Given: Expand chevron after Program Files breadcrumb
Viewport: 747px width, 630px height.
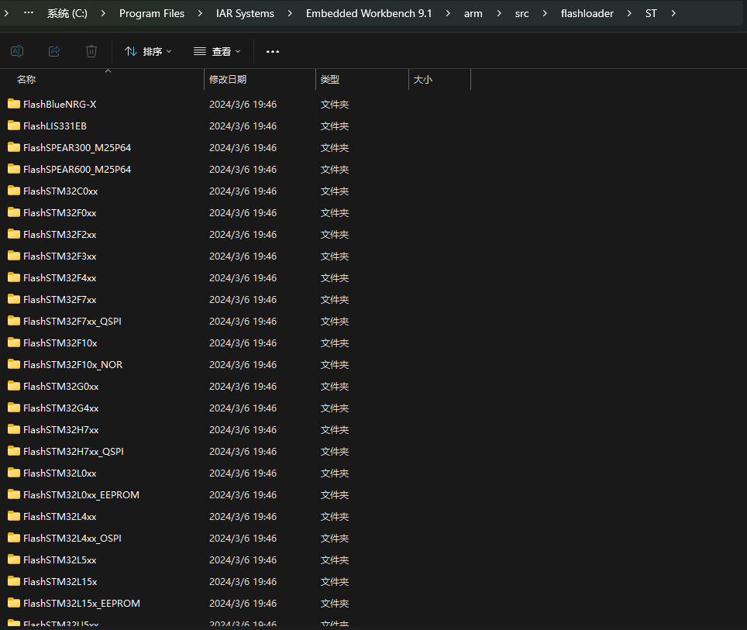Looking at the screenshot, I should coord(200,13).
